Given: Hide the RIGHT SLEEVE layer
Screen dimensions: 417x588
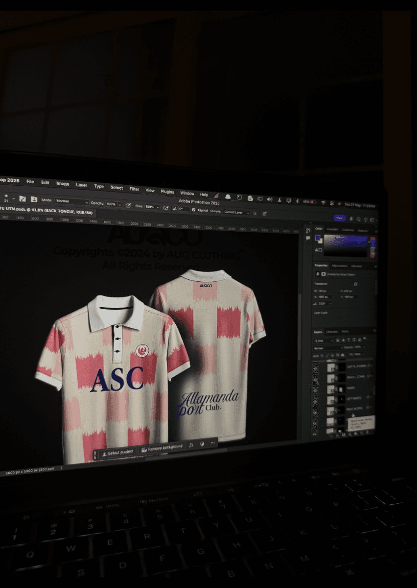Looking at the screenshot, I should [315, 413].
